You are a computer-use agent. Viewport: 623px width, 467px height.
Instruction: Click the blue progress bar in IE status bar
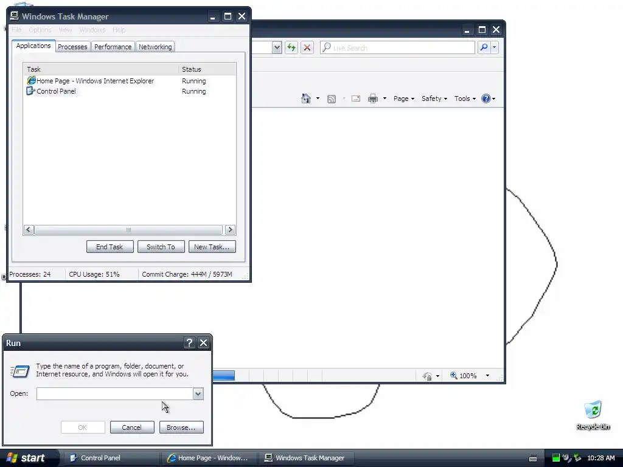[224, 376]
